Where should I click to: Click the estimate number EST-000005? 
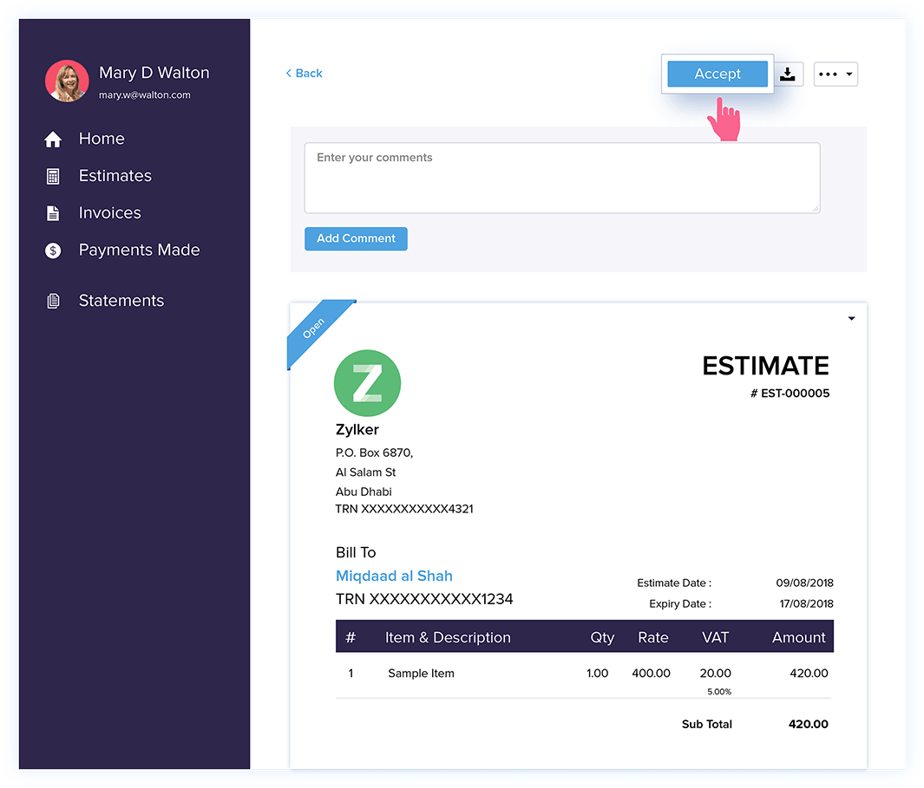(790, 394)
